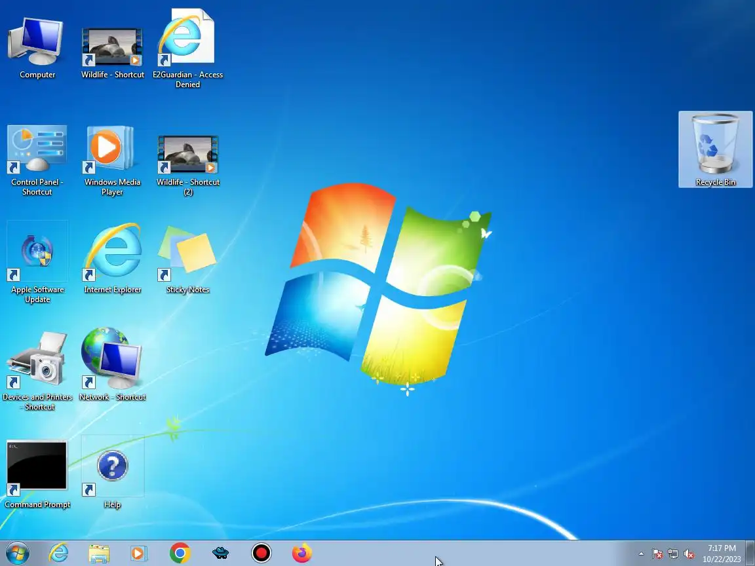
Task: Click the muted volume speaker tray icon
Action: (x=689, y=554)
